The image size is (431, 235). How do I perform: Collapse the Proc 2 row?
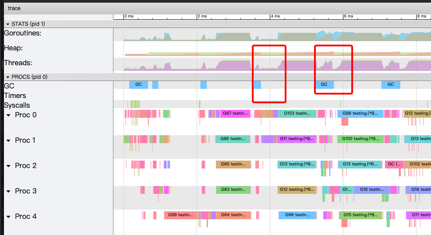(x=8, y=166)
